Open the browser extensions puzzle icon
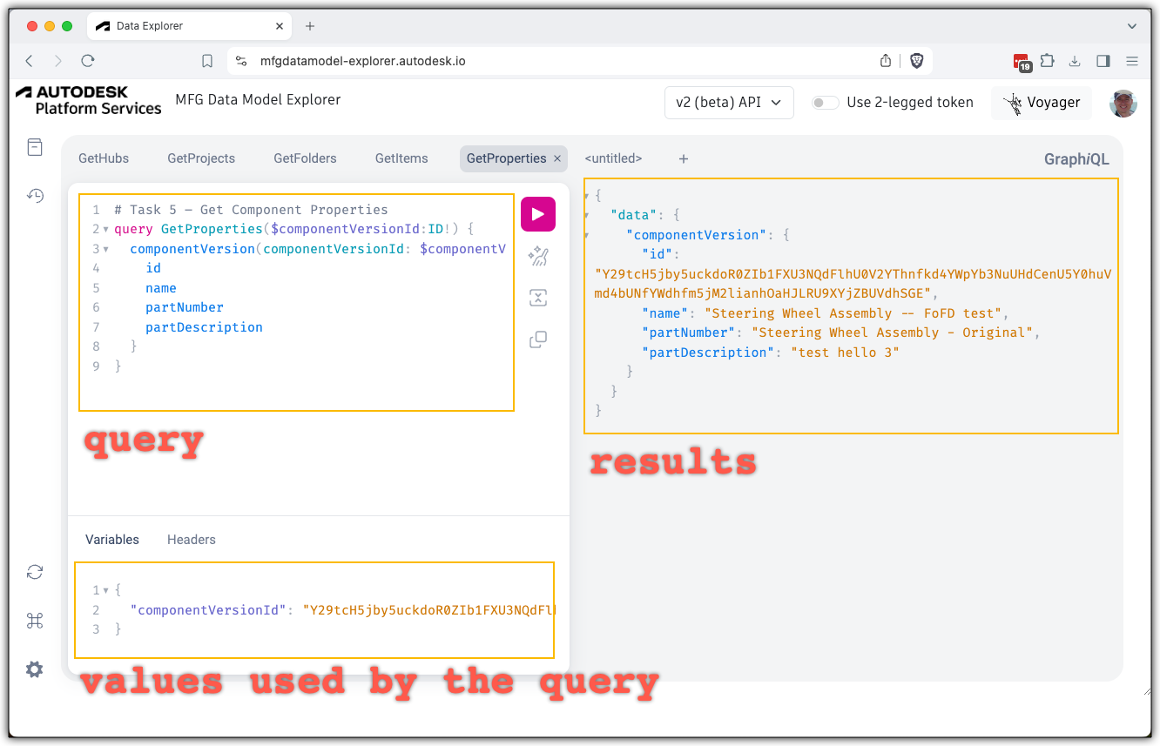 (1048, 61)
